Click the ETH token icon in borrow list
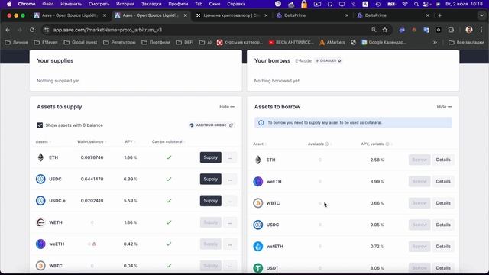The image size is (489, 275). click(x=258, y=160)
